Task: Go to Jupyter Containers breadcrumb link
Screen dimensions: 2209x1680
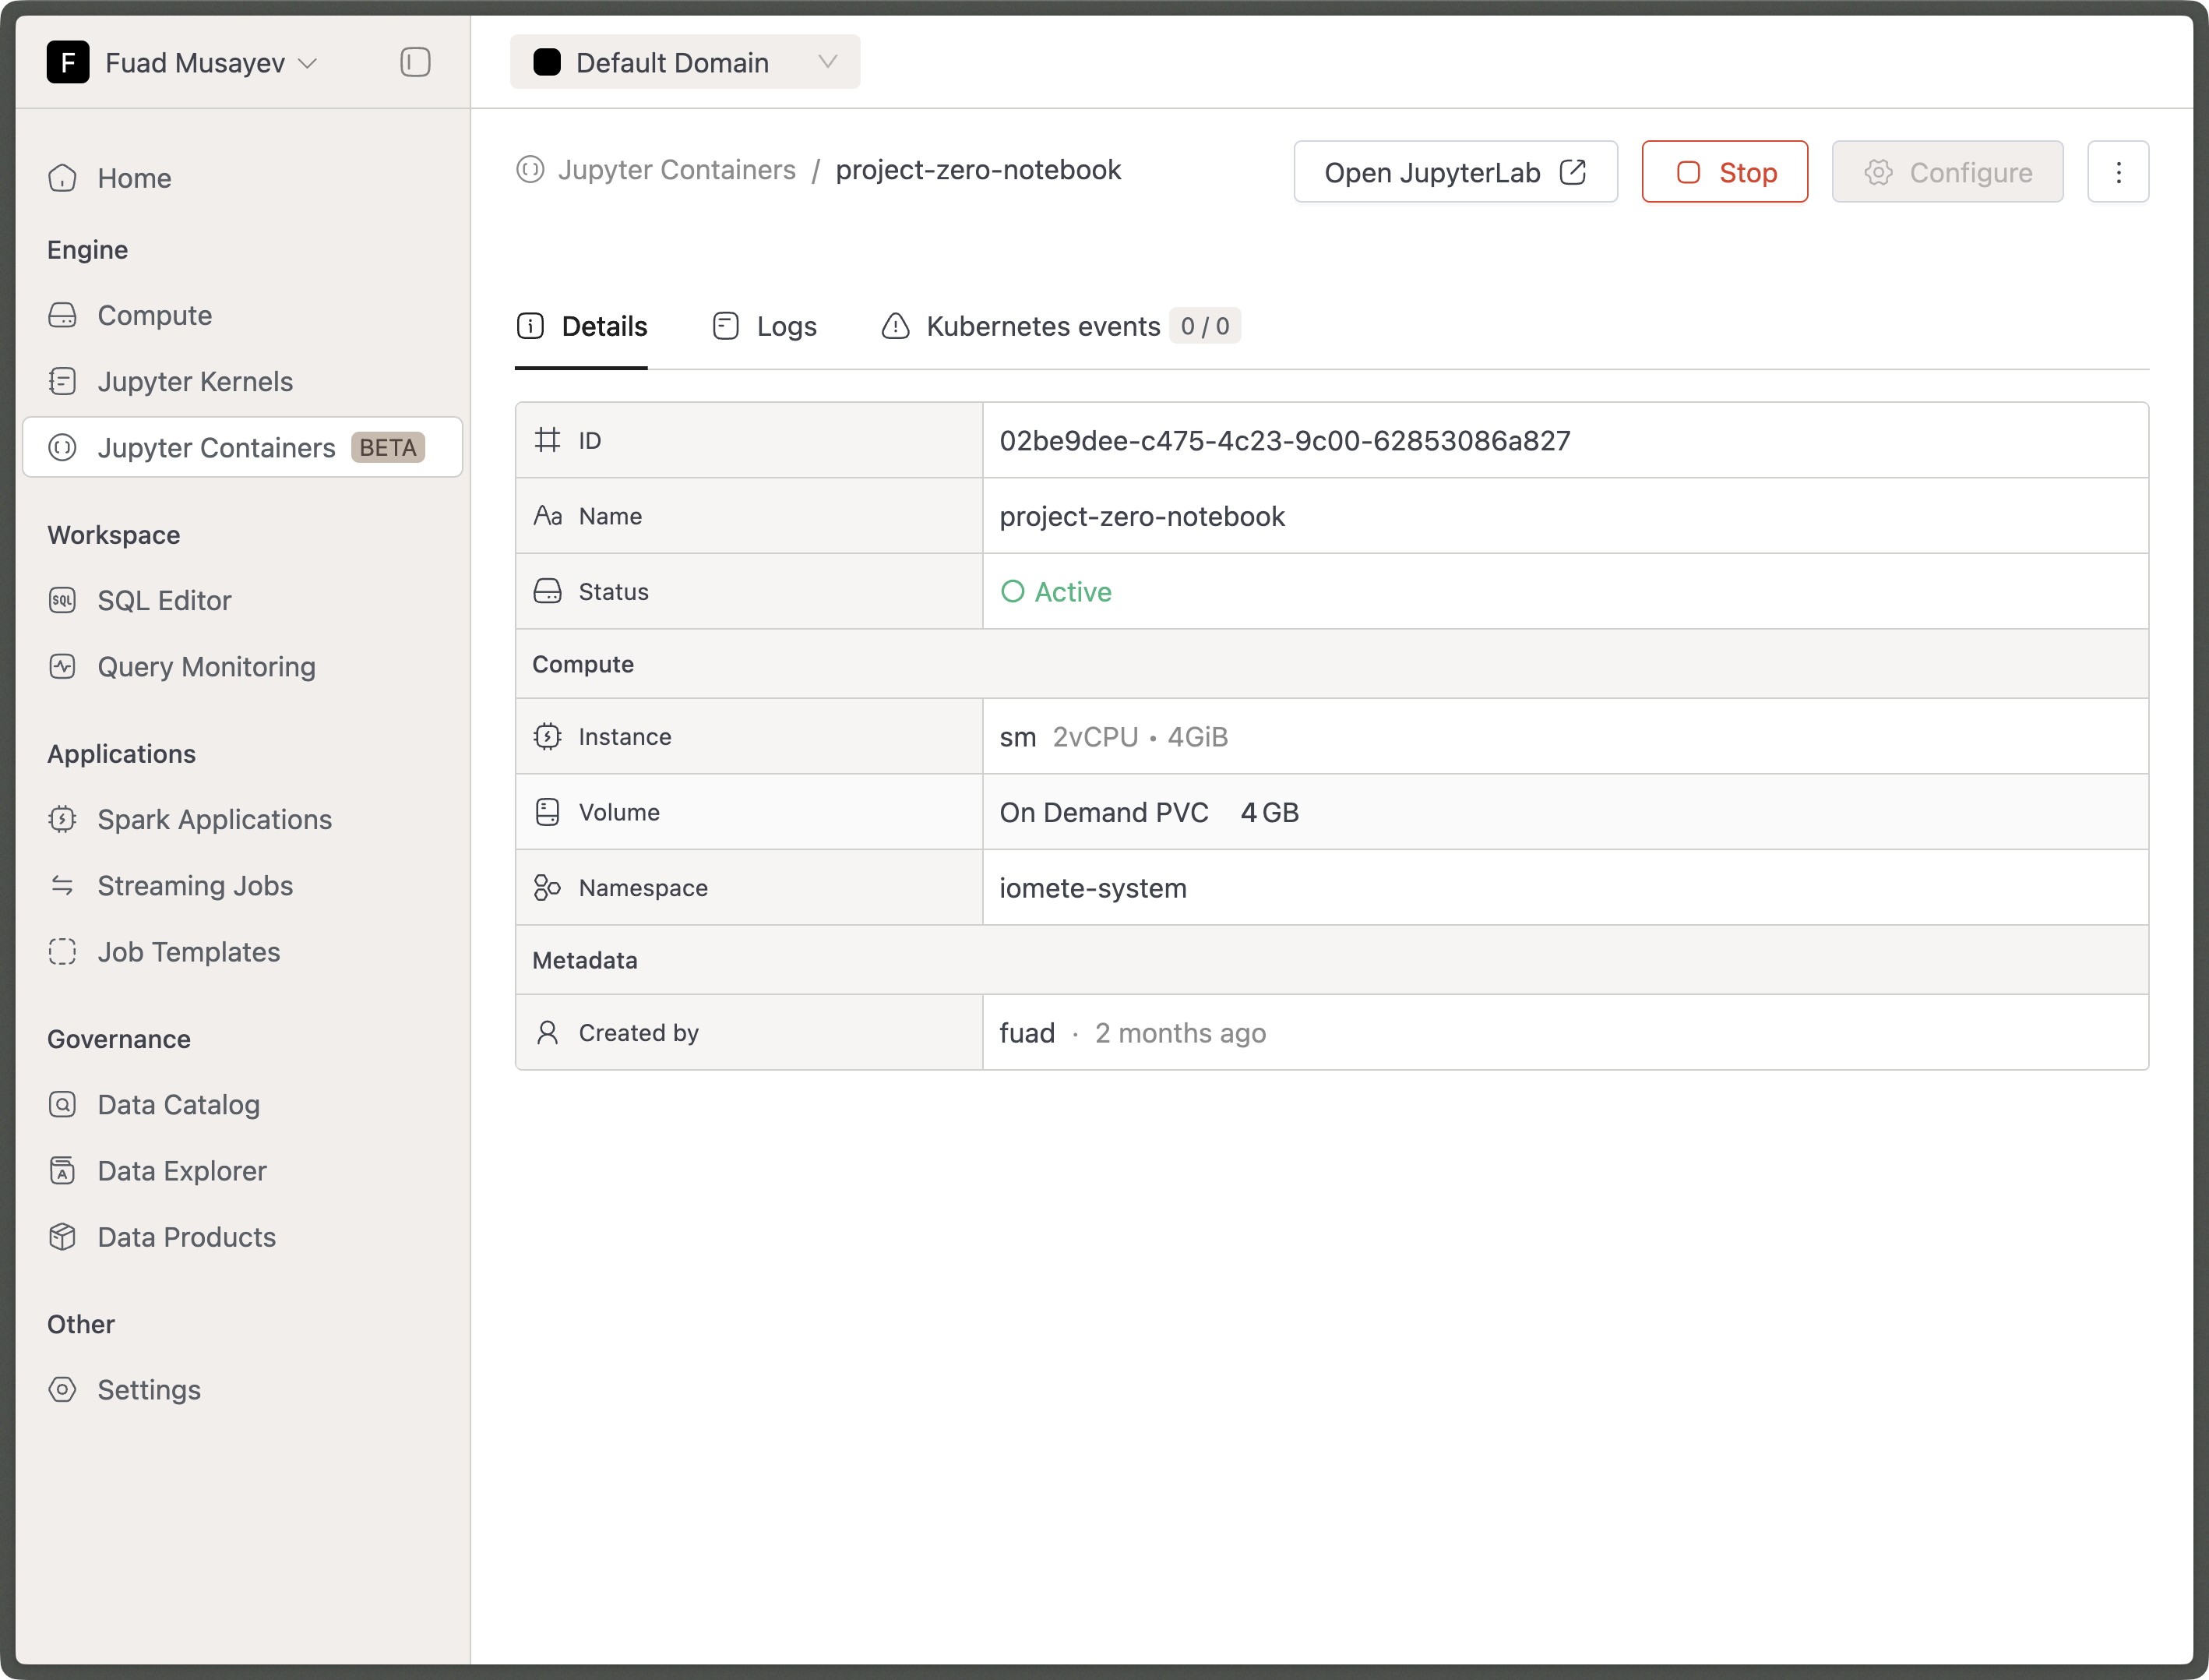Action: [675, 170]
